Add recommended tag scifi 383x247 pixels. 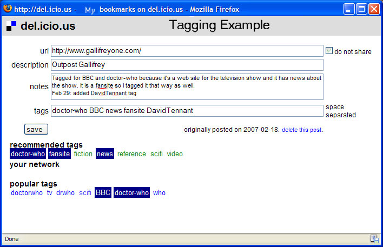tap(156, 153)
